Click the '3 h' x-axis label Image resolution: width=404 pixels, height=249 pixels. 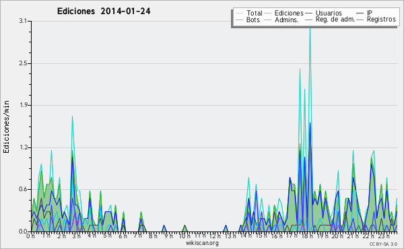[77, 236]
